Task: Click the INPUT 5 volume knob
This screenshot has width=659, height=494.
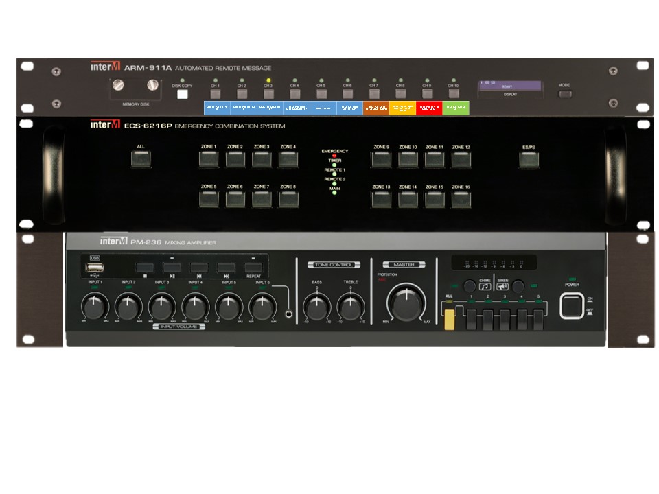Action: [x=229, y=307]
